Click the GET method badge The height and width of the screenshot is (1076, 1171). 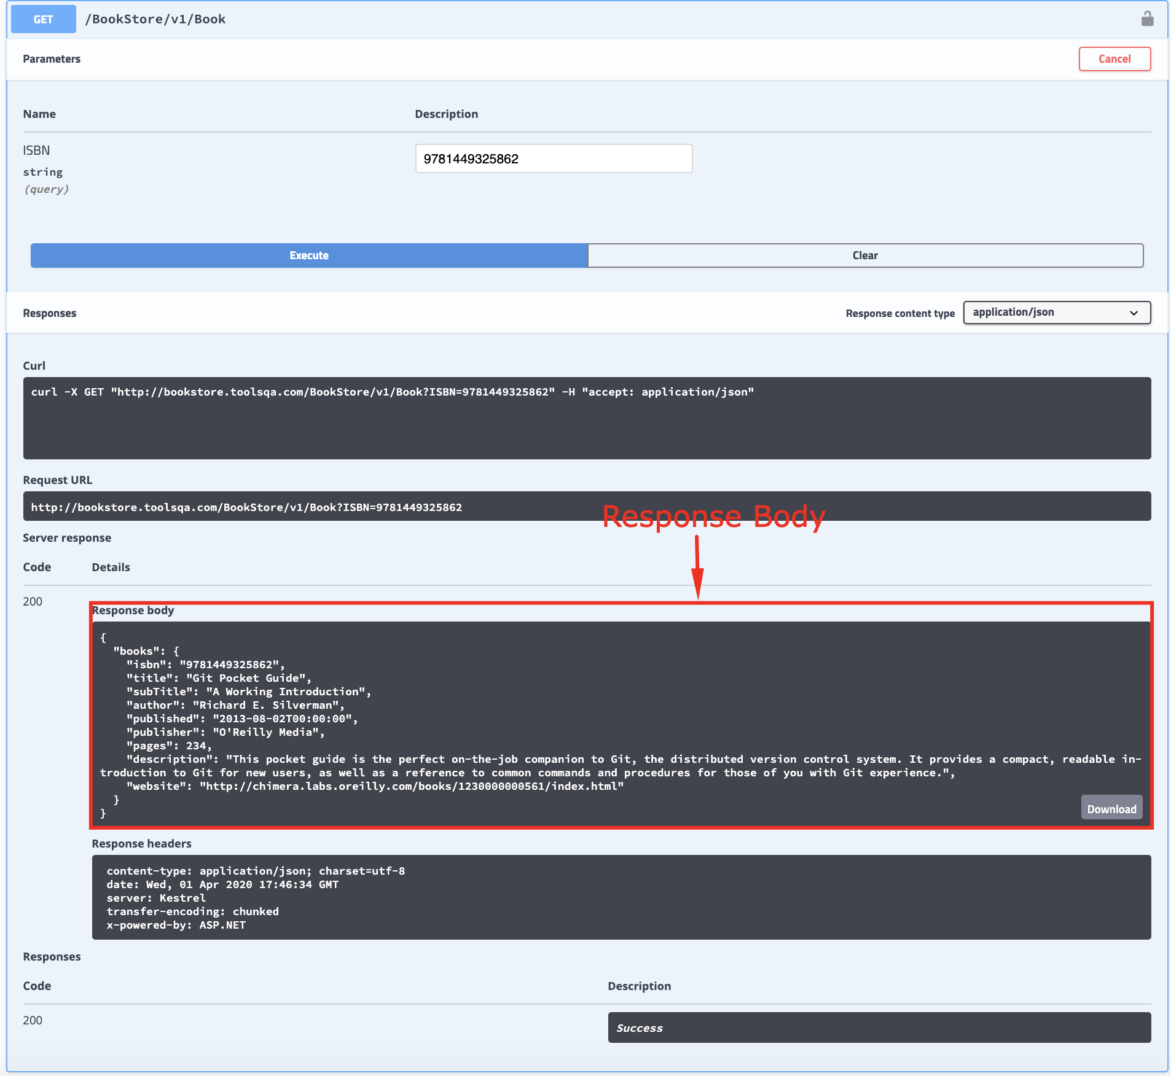43,18
